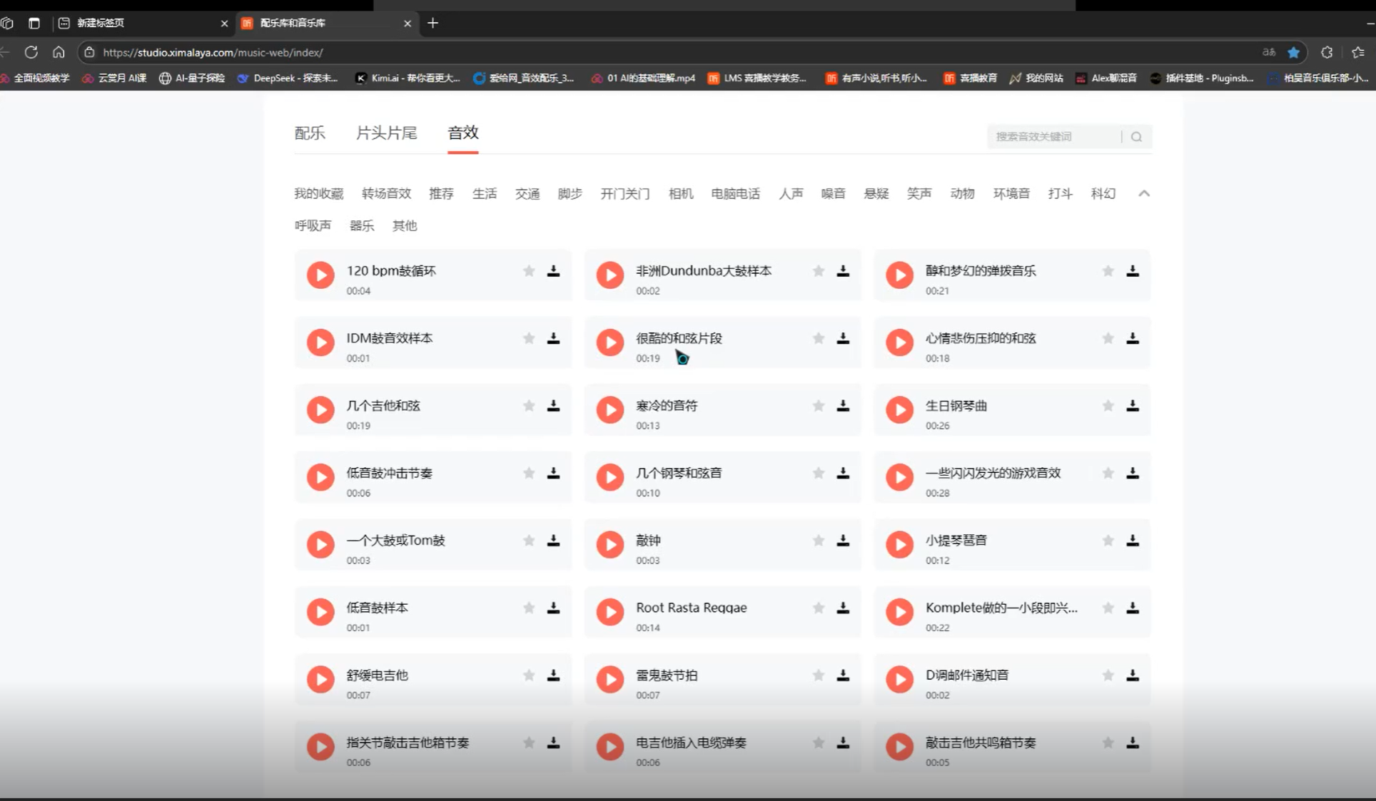Play the 120 bpm鼓循环 sound

[320, 275]
